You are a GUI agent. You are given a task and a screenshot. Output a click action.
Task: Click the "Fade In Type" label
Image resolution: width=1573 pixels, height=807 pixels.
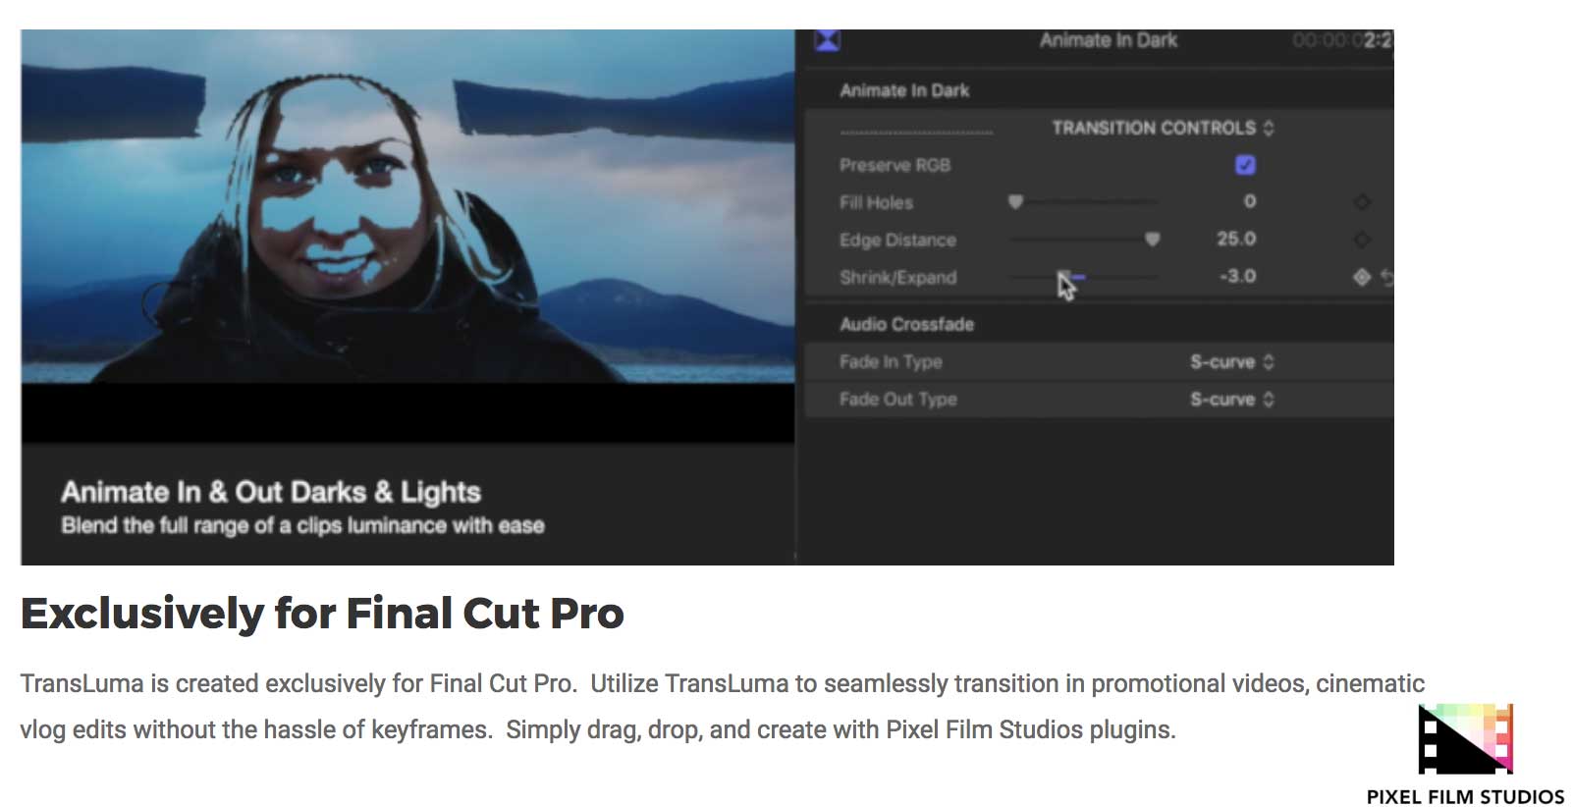[x=891, y=361]
